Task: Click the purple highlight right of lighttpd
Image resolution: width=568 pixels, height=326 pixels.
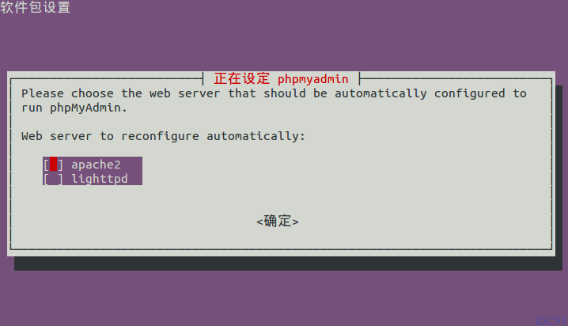Action: coord(134,179)
